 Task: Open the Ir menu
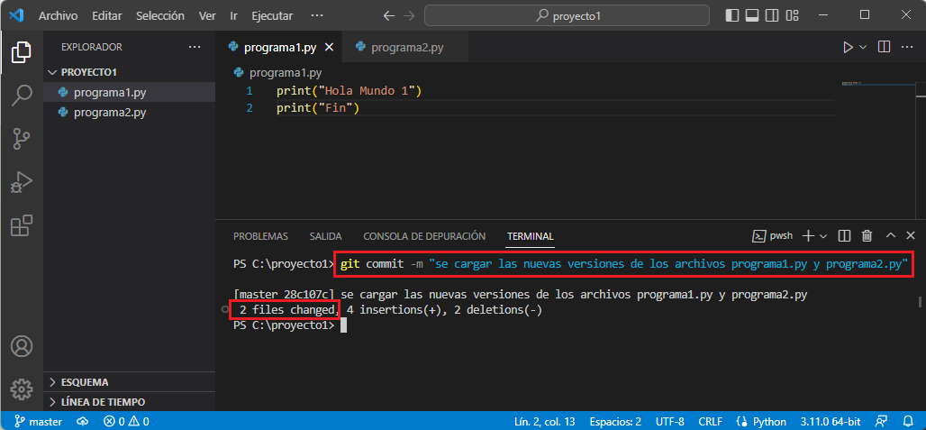pos(234,16)
